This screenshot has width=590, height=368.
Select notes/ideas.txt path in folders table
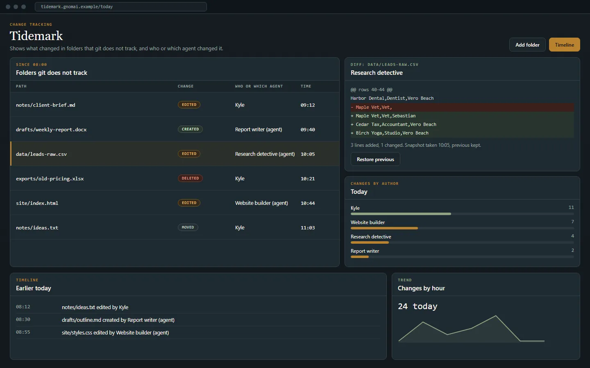[x=37, y=228]
